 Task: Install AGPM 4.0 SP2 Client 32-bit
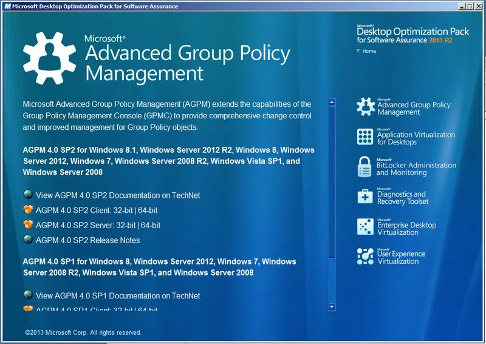click(x=123, y=211)
